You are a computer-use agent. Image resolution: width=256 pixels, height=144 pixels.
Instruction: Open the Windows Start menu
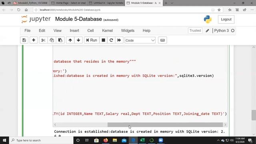(4, 140)
